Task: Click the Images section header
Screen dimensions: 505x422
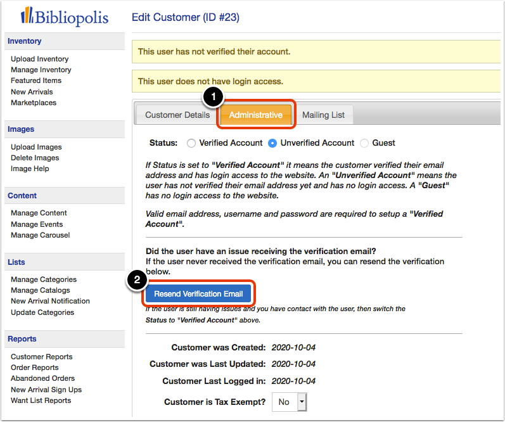Action: coord(65,129)
